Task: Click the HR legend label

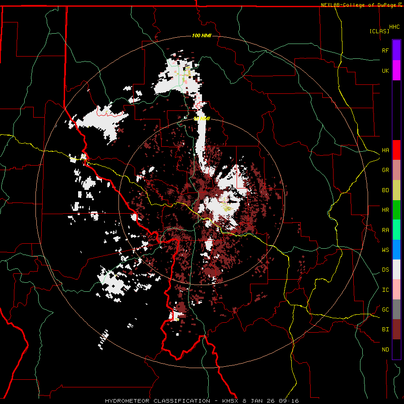Action: tap(386, 210)
